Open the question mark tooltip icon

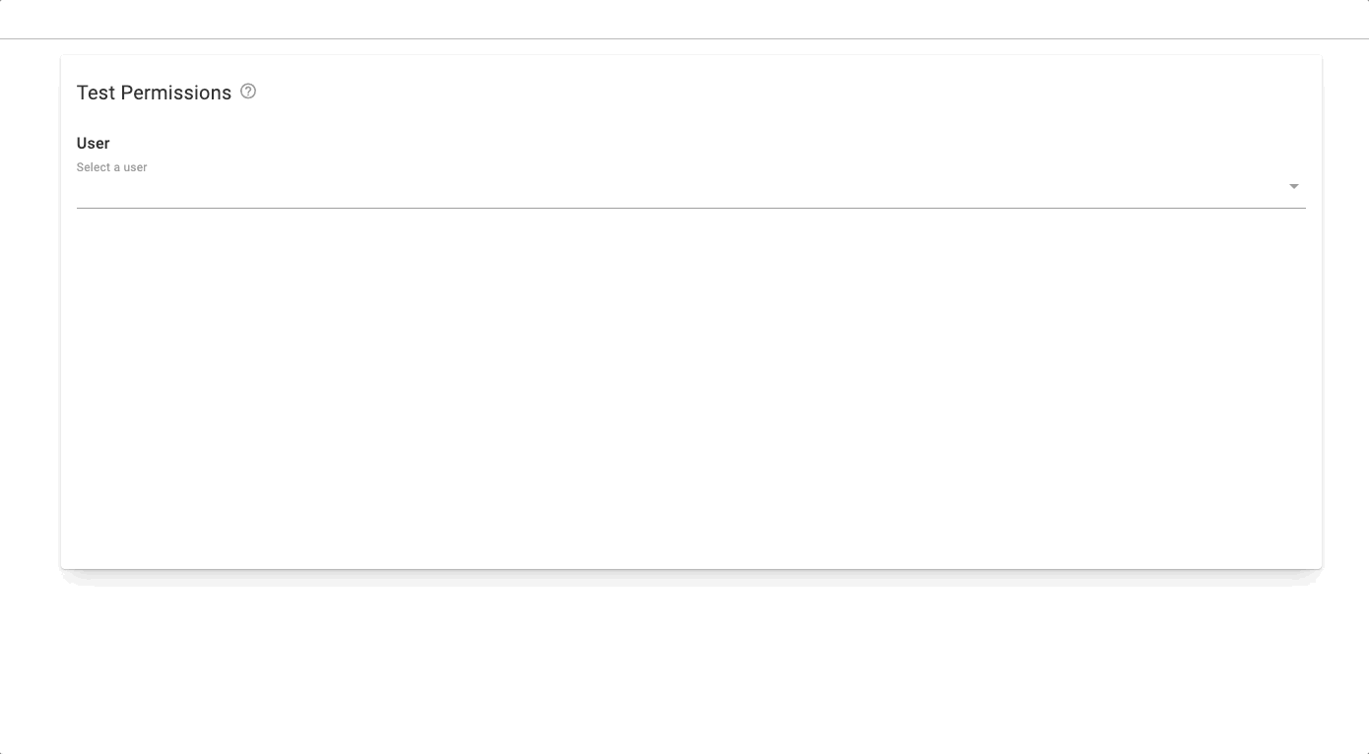248,92
